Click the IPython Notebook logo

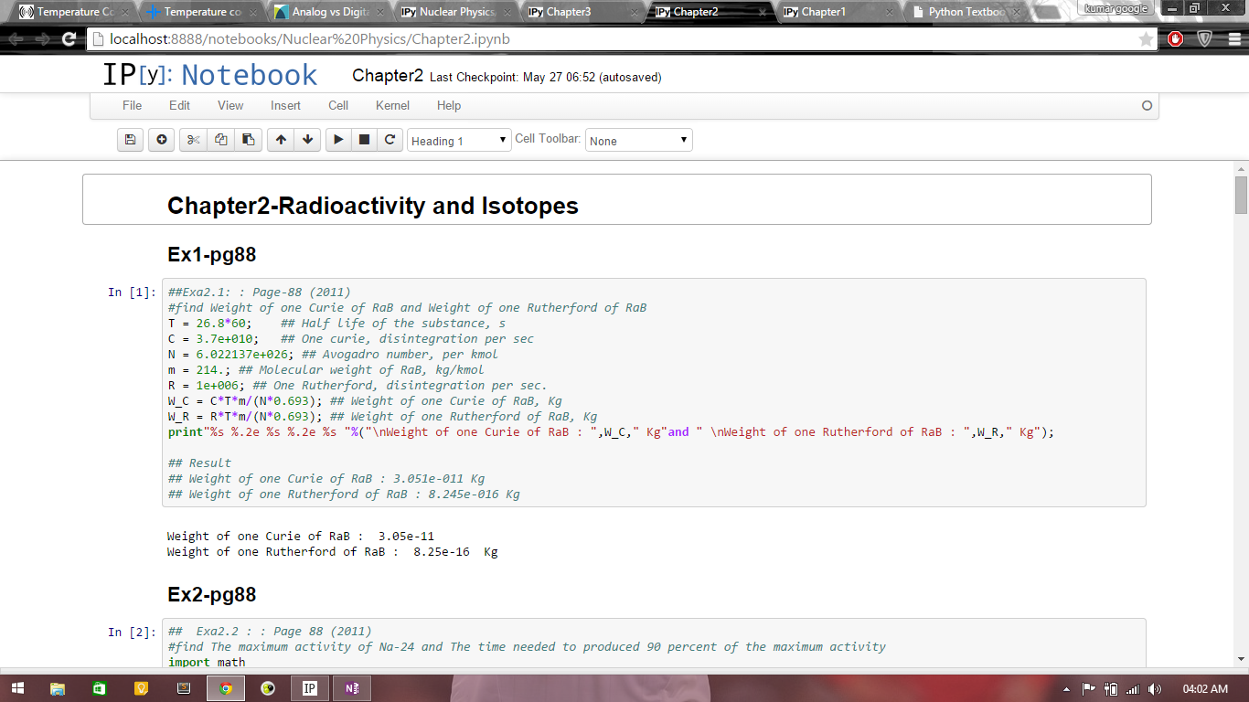(209, 75)
